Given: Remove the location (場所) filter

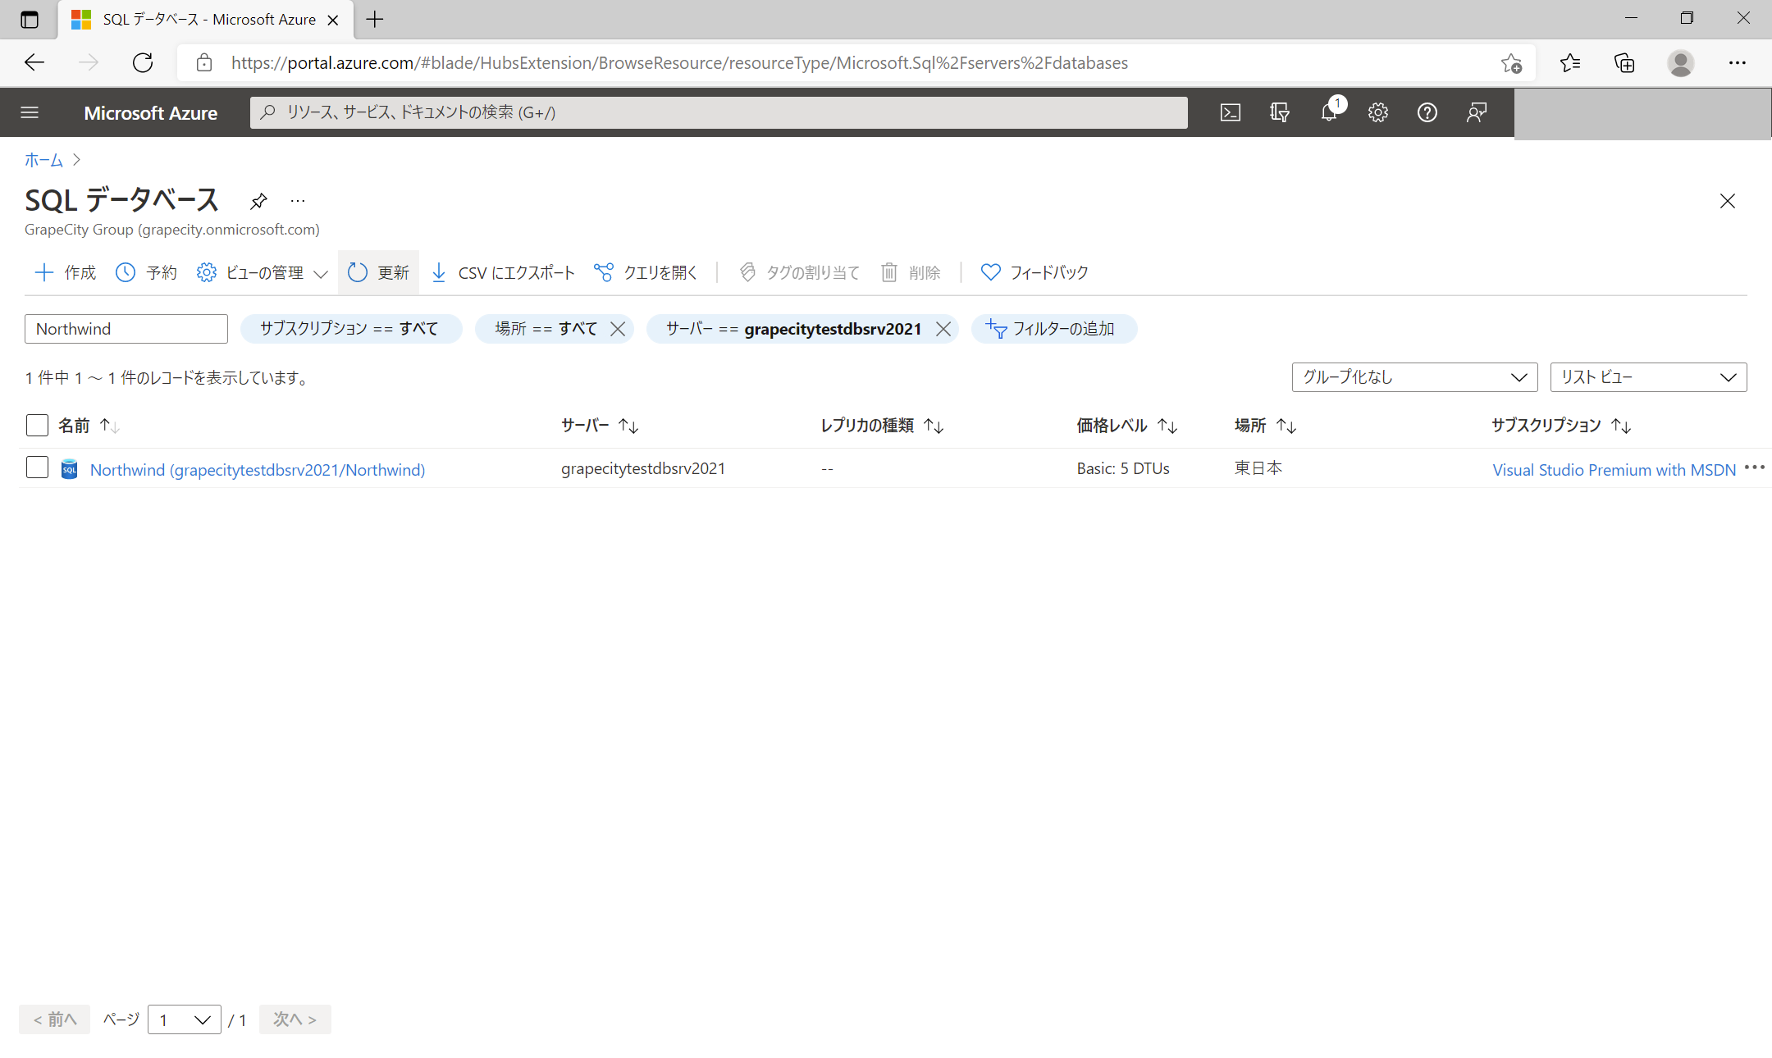Looking at the screenshot, I should (x=618, y=329).
